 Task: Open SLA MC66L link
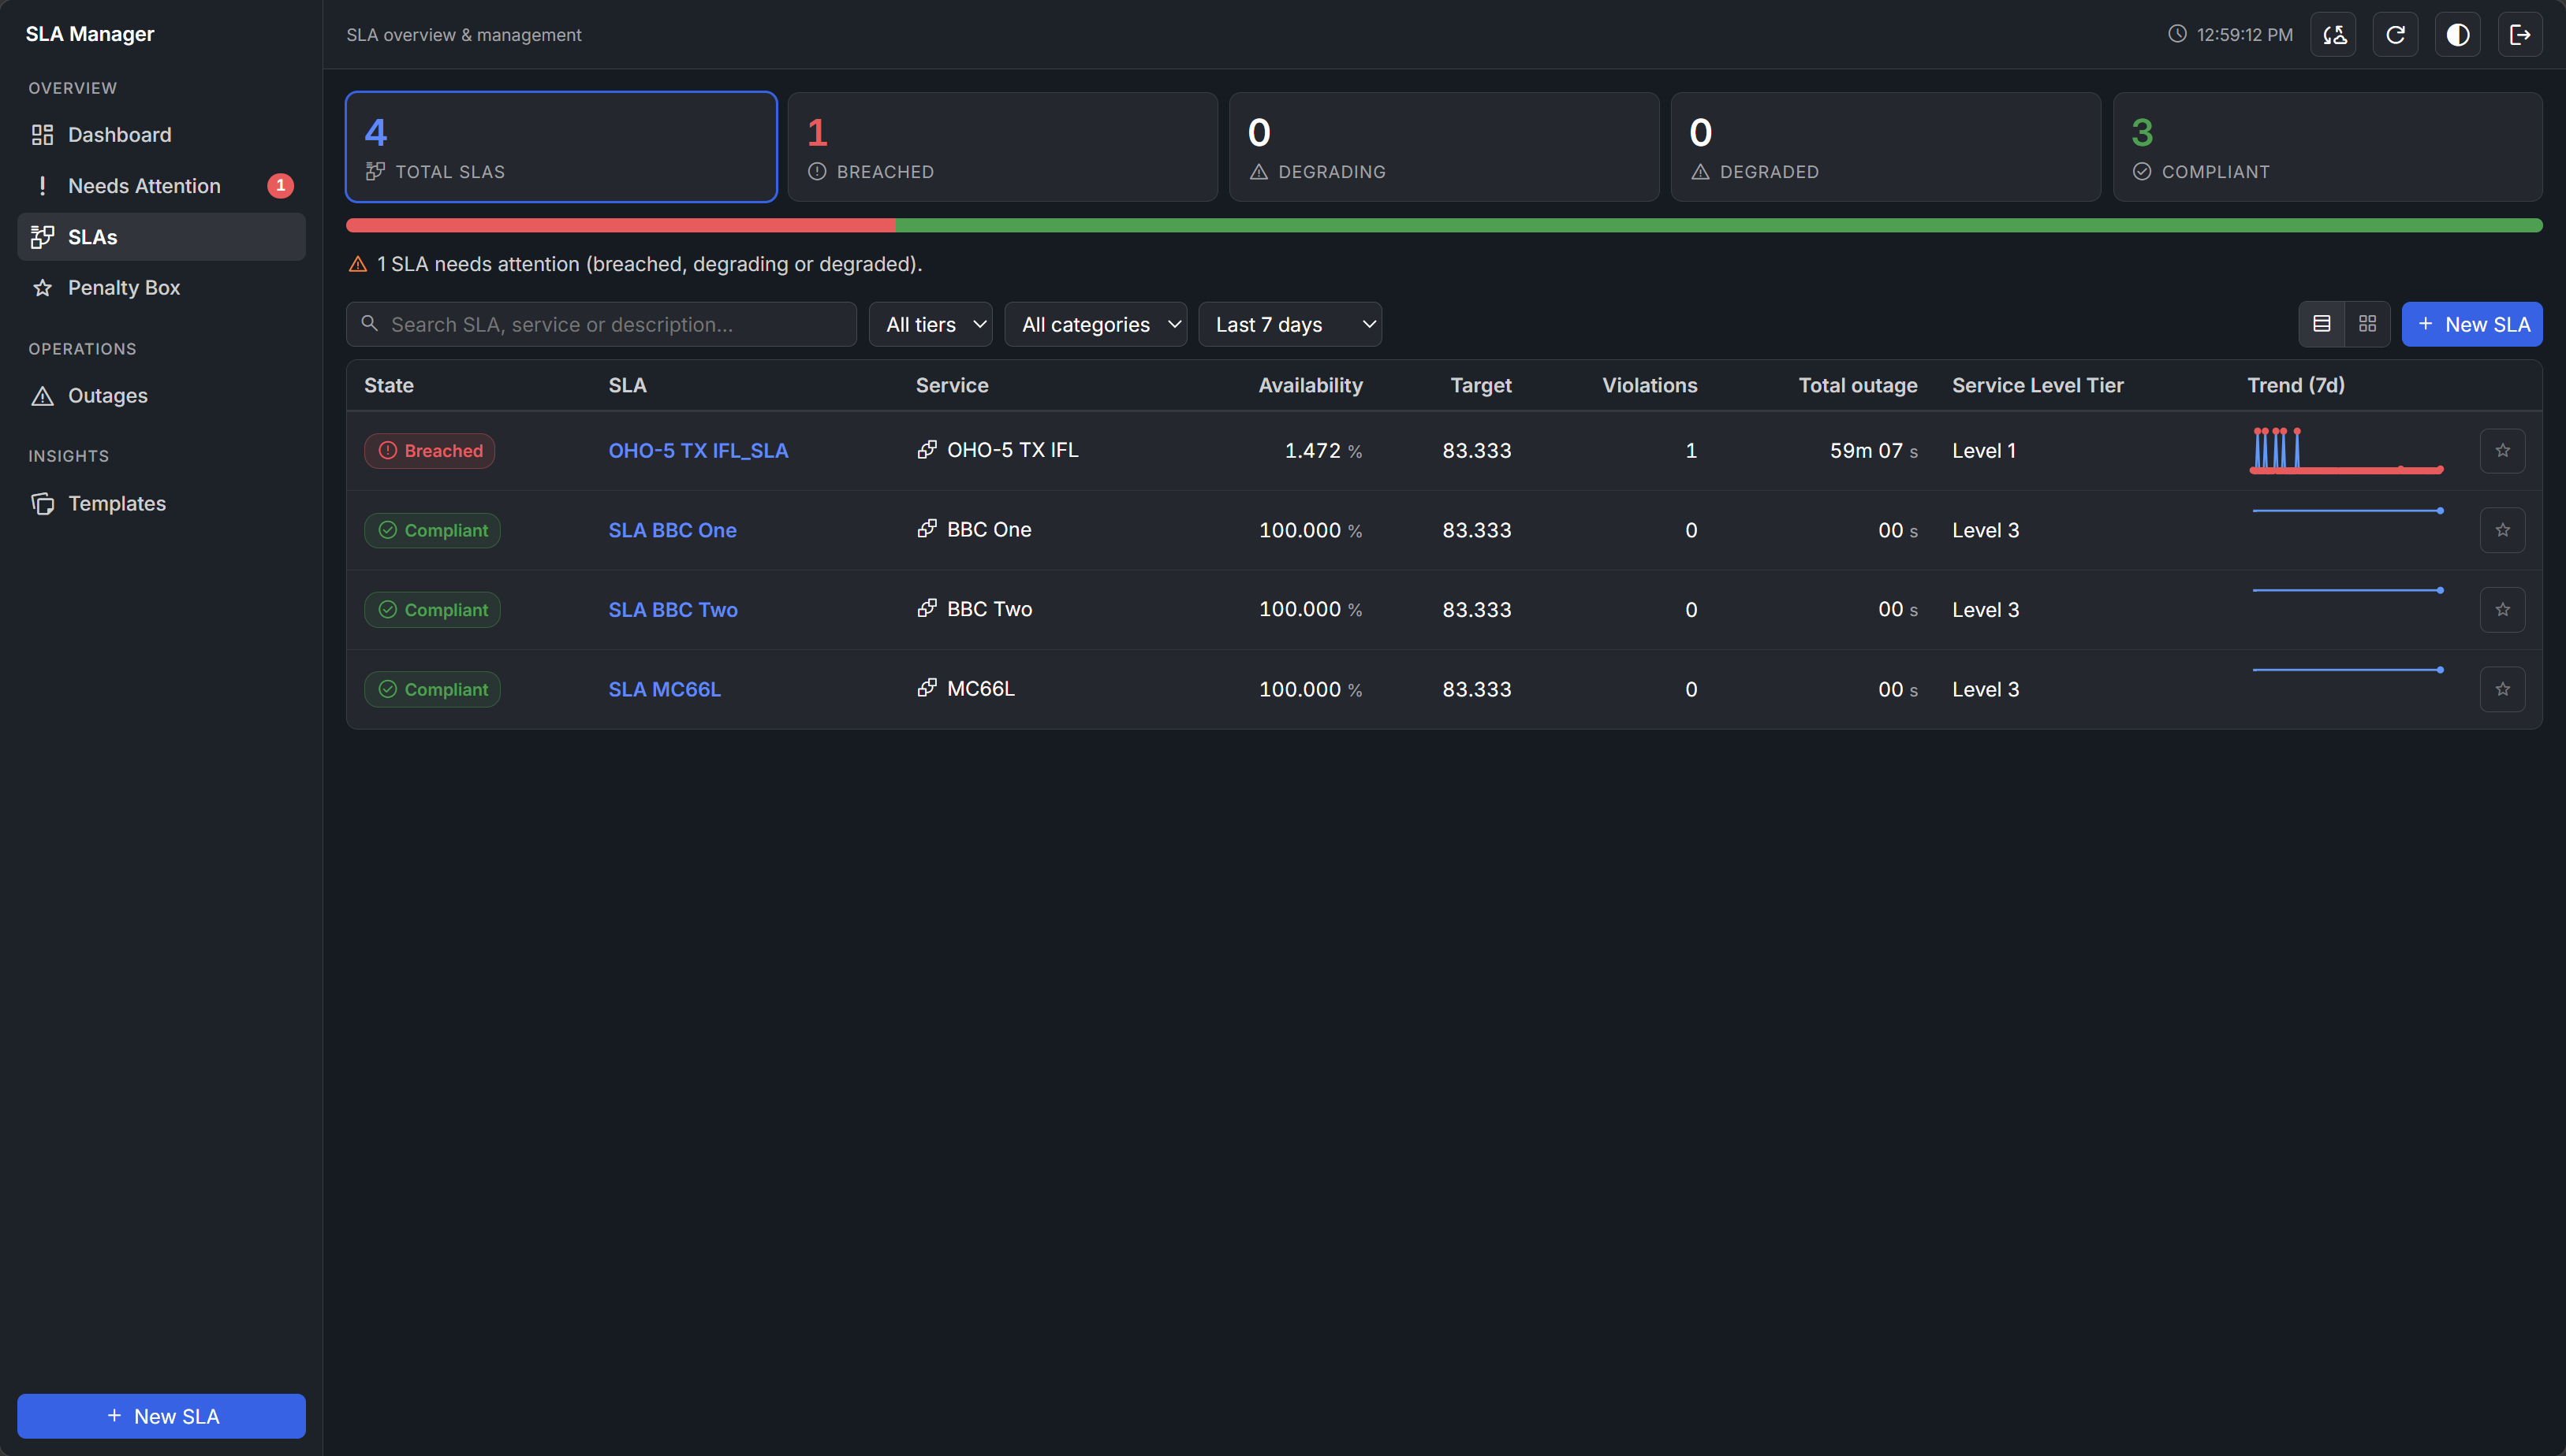[663, 689]
